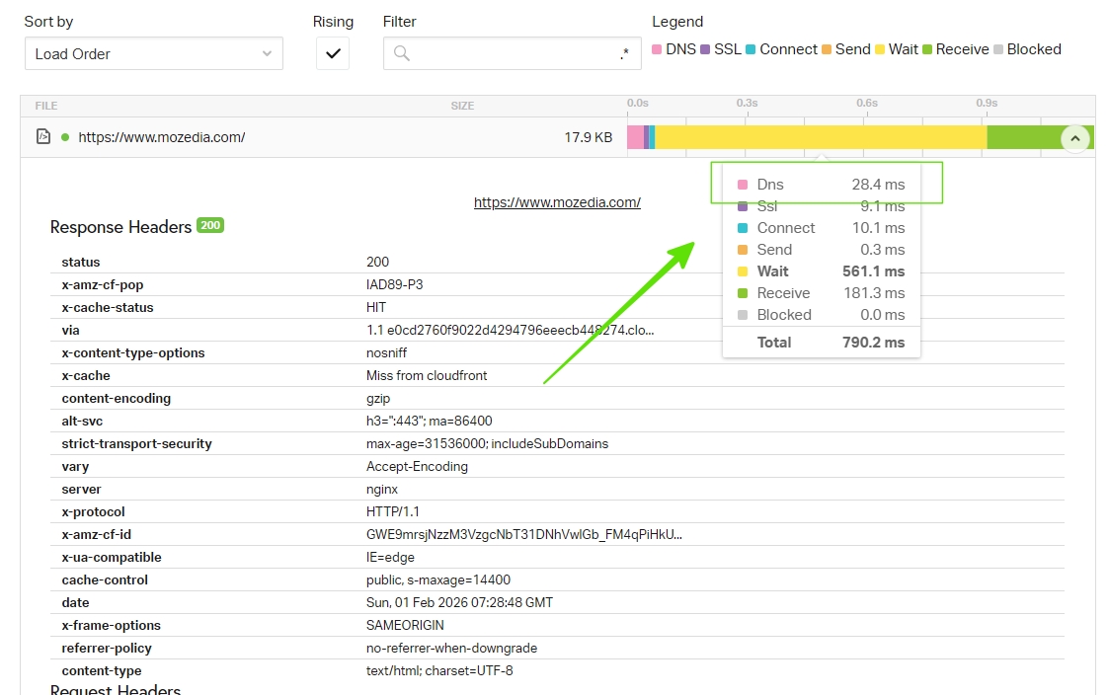The image size is (1109, 695).
Task: Click the document icon beside the mozedia.com request
Action: coord(41,136)
